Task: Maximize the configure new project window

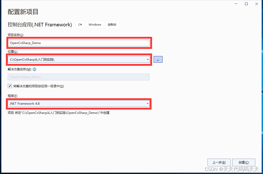Action: click(246, 4)
